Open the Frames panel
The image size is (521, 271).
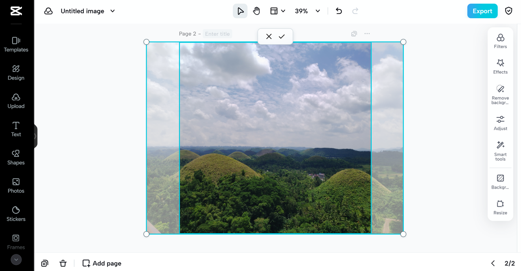16,242
